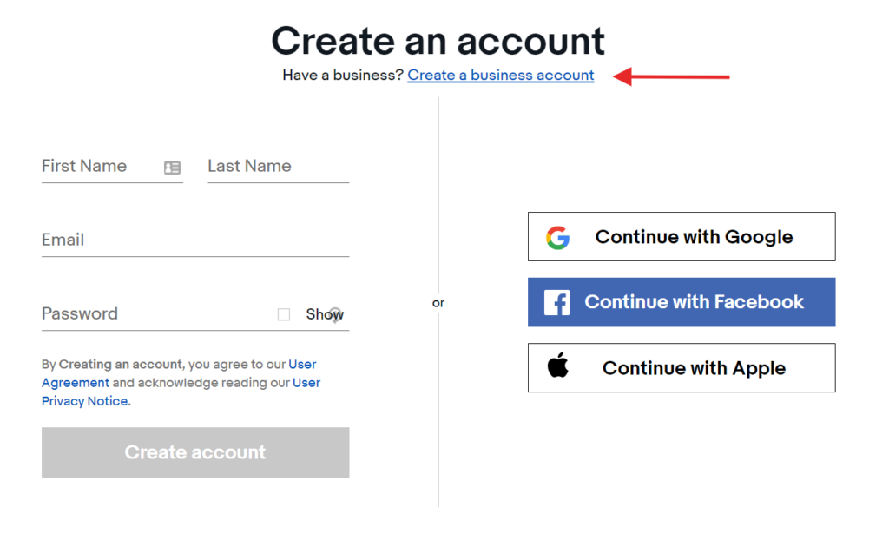This screenshot has width=889, height=560.
Task: Click the red arrow annotation
Action: pos(671,76)
